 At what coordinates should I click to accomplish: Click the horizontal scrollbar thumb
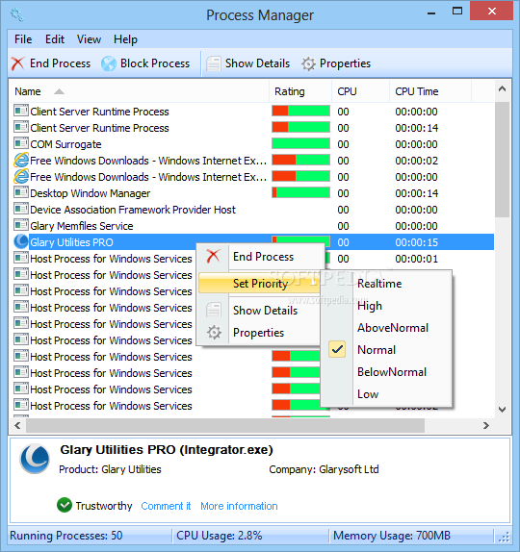pyautogui.click(x=225, y=426)
